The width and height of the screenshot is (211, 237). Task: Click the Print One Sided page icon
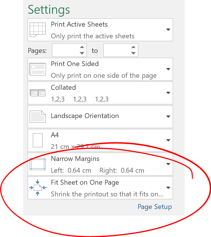[x=38, y=69]
